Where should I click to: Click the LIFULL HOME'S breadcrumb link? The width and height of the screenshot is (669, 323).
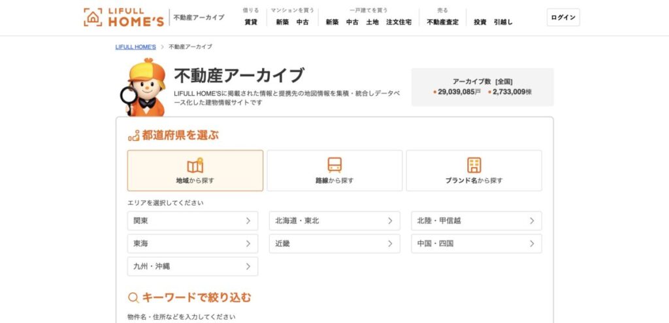click(136, 47)
